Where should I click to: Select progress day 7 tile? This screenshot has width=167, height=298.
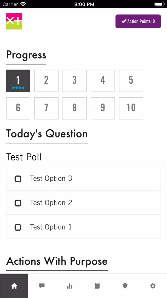point(47,108)
